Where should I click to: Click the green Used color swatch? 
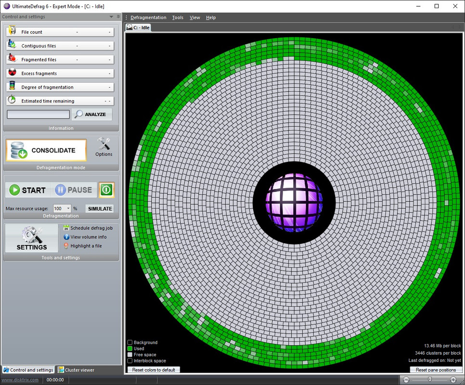click(x=130, y=348)
